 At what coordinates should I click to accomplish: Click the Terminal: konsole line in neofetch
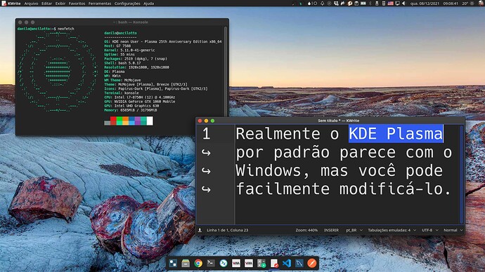(x=121, y=93)
